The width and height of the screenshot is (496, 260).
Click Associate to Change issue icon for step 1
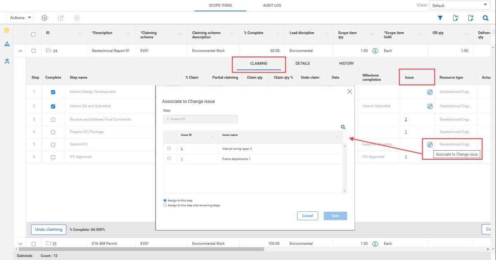(429, 92)
